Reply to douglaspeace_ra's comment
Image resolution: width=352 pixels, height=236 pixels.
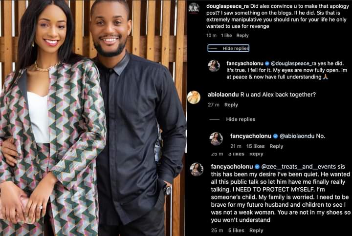(x=242, y=36)
